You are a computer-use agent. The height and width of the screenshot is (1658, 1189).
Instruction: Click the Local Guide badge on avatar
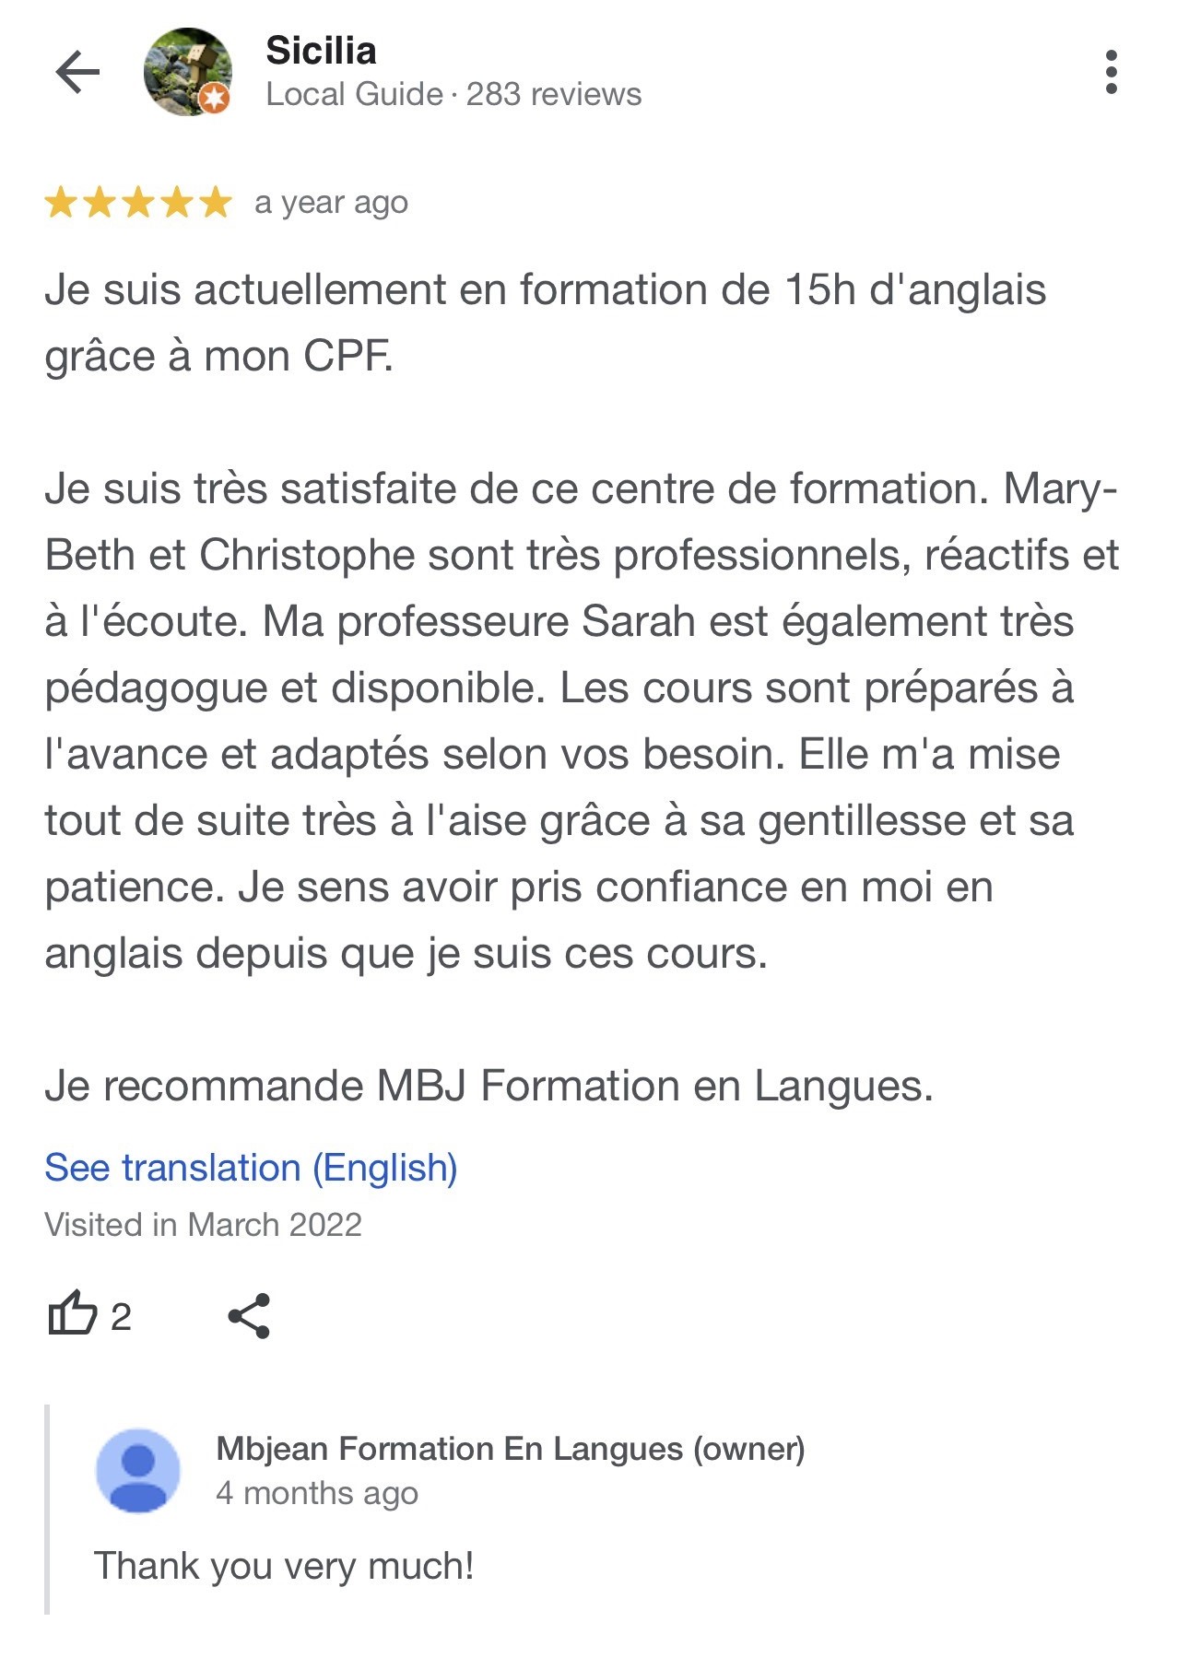coord(215,99)
